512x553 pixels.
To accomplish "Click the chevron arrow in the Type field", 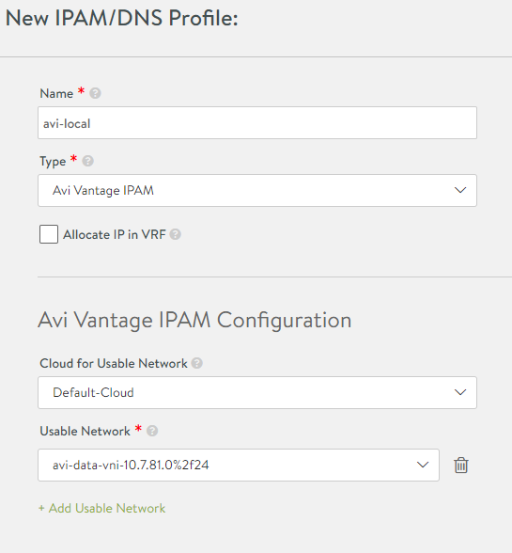I will point(460,190).
